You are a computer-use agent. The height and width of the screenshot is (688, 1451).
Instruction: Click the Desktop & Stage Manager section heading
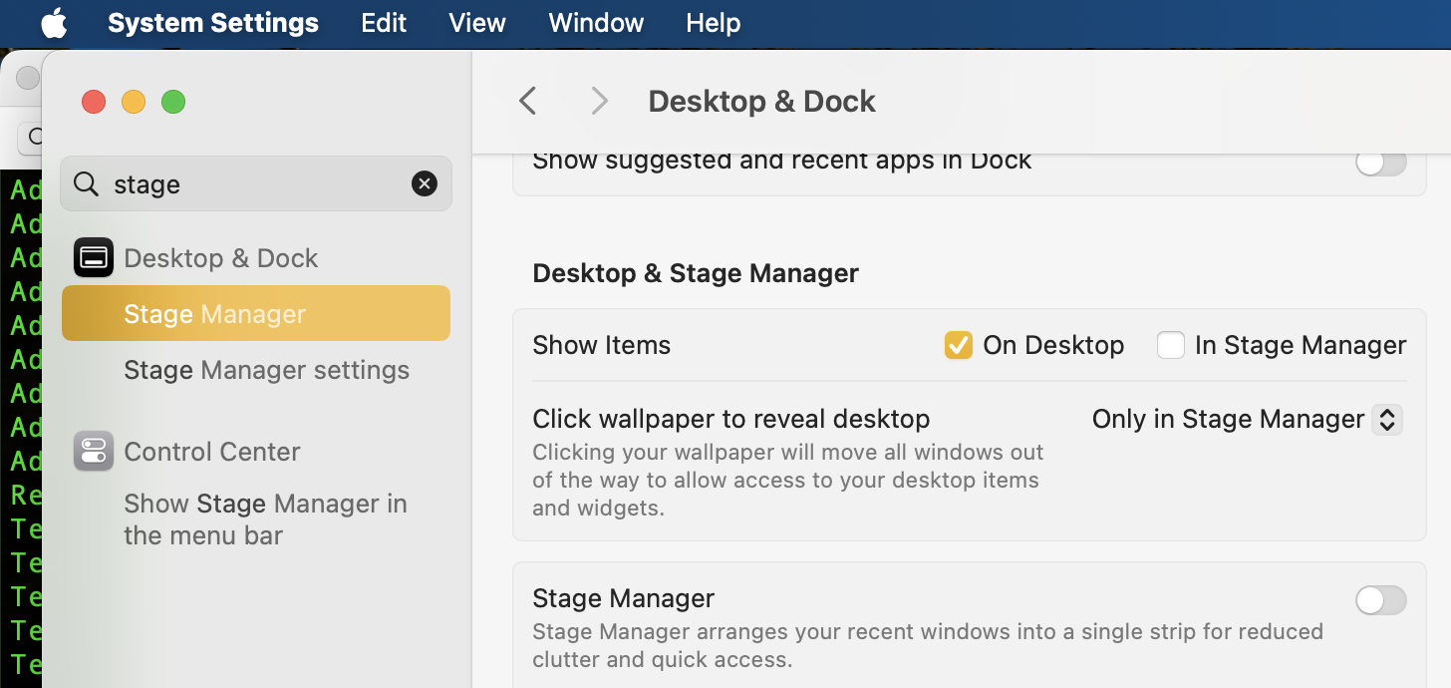pos(696,273)
